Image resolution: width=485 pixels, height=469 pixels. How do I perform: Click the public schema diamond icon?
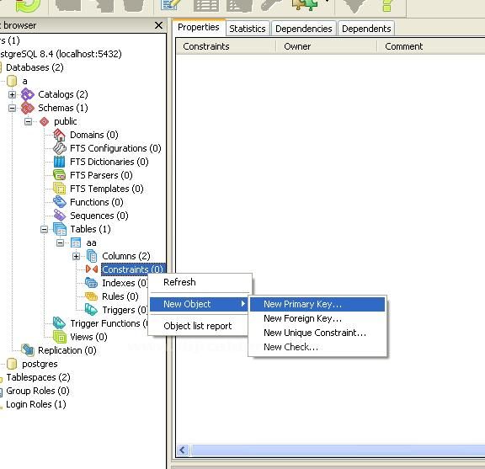click(45, 121)
